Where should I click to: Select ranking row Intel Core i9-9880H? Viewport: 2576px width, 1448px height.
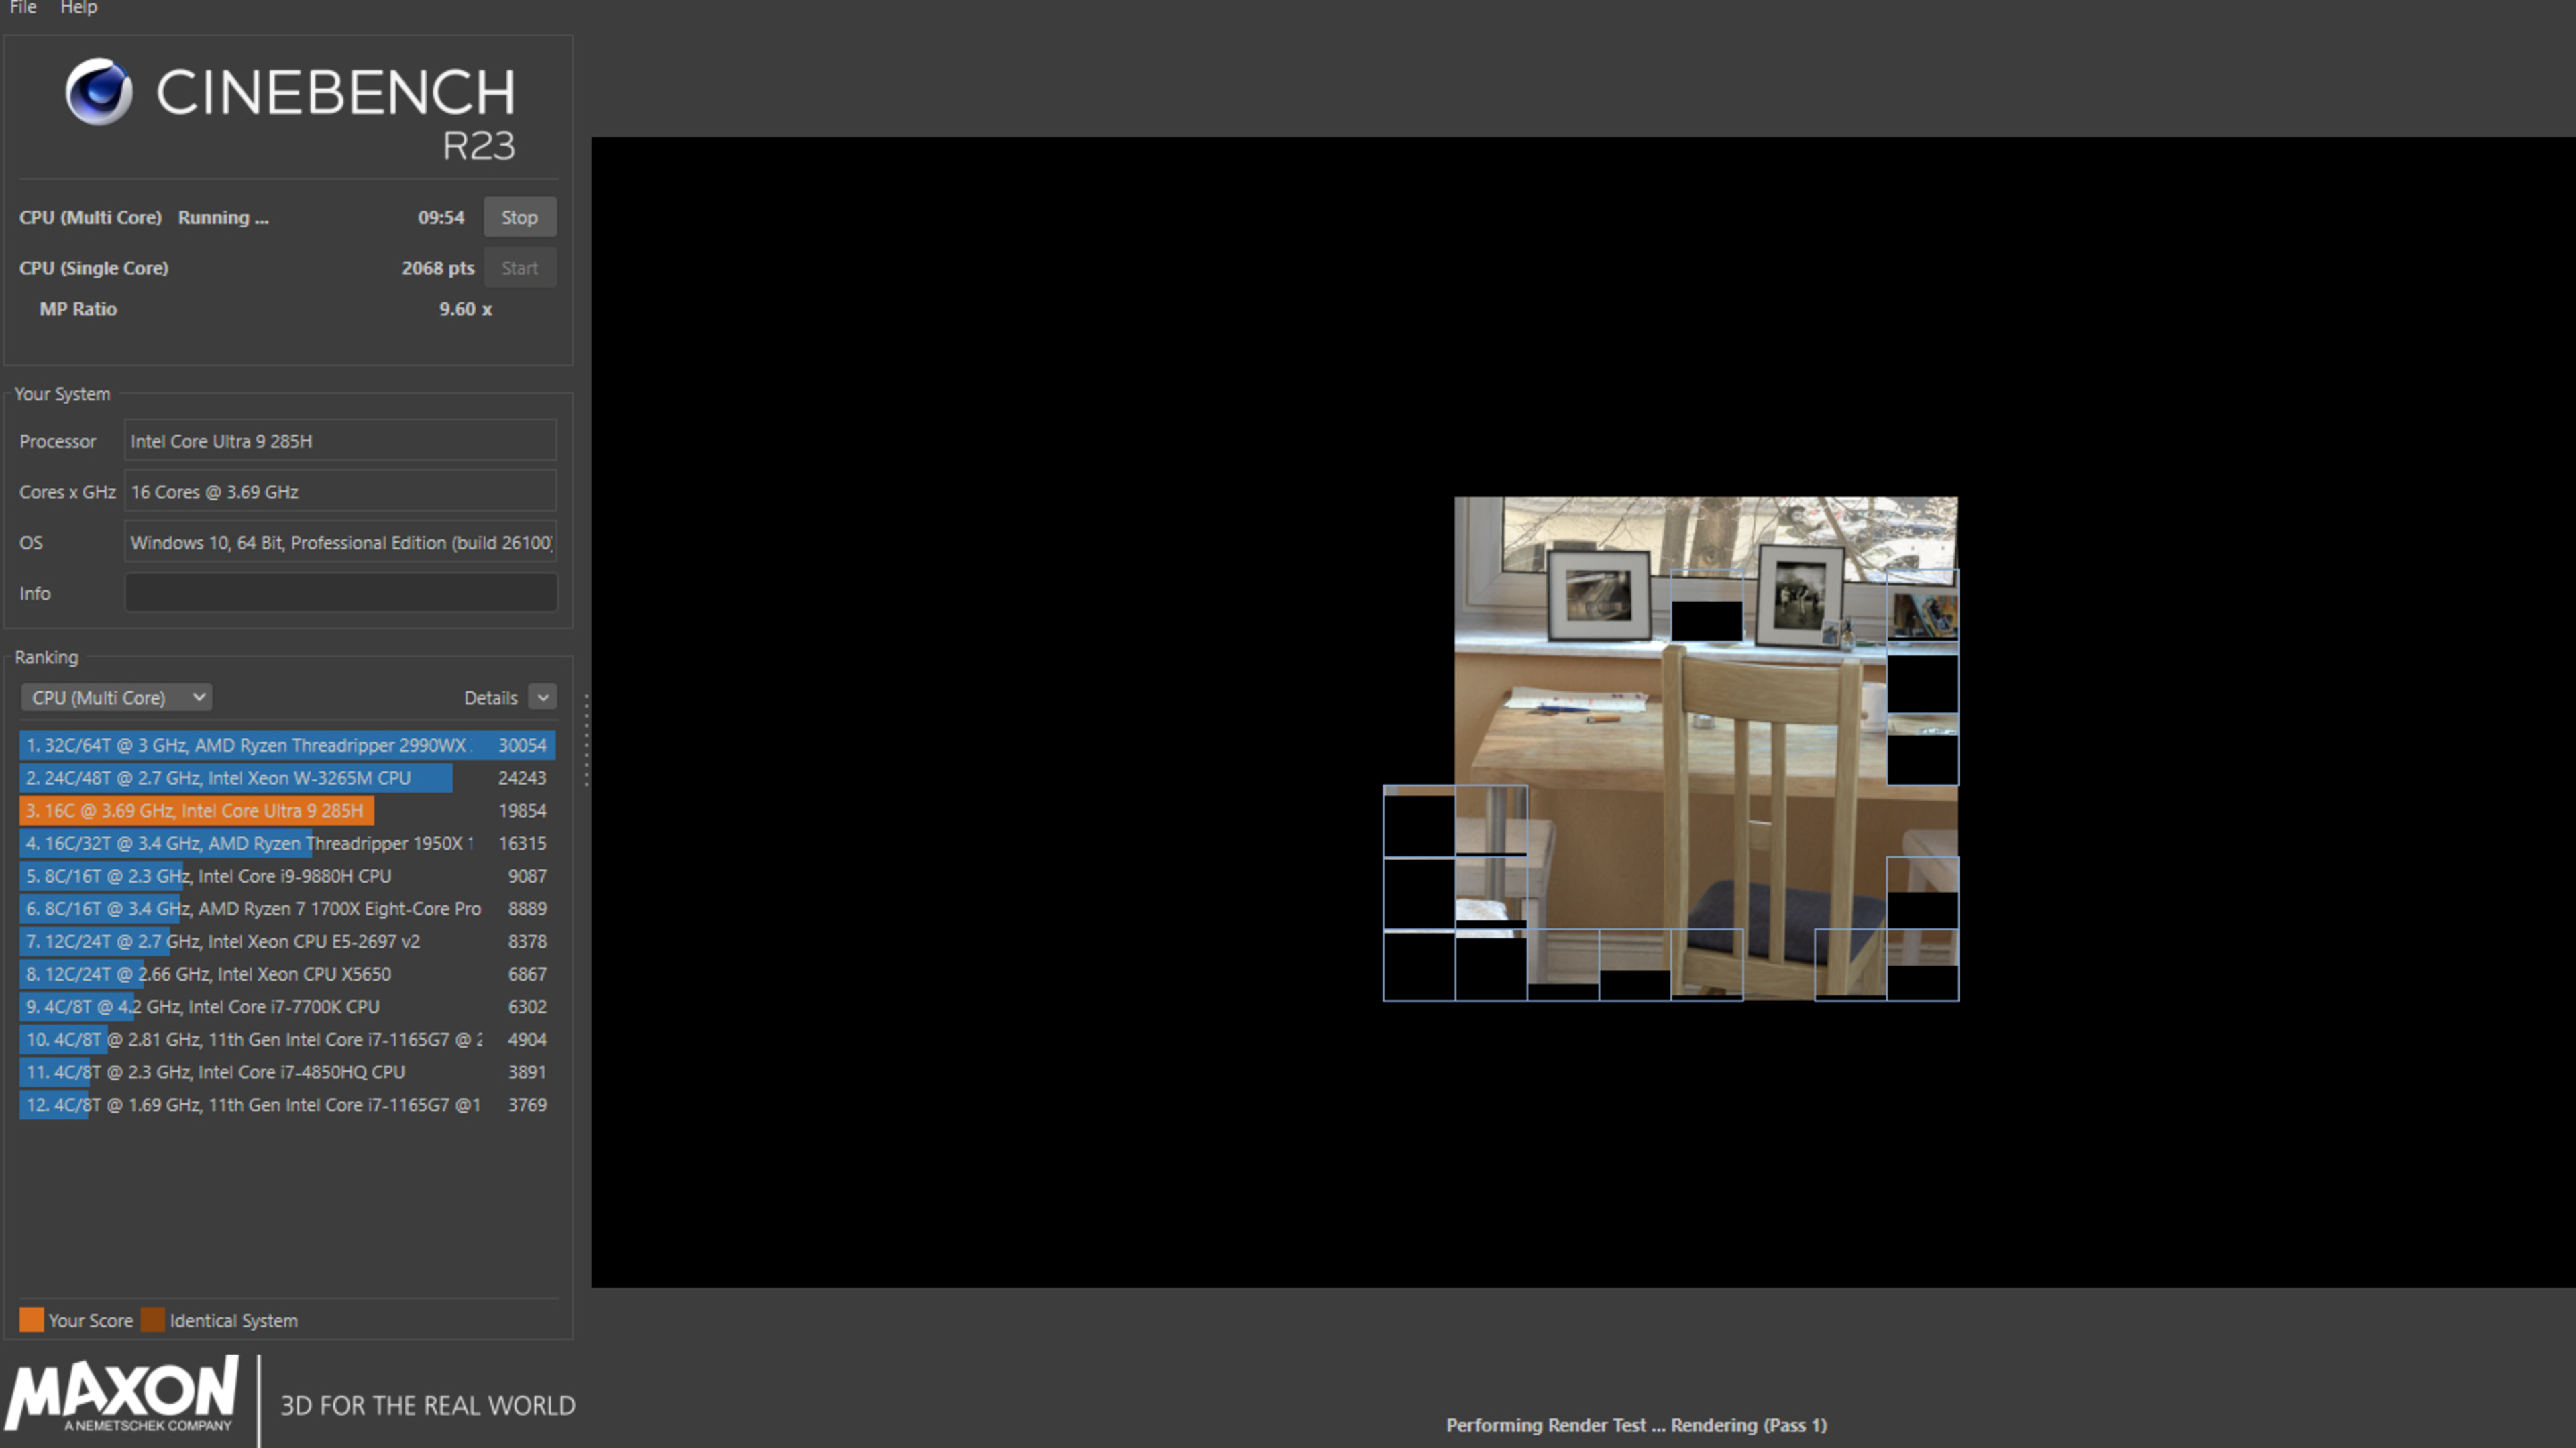coord(287,876)
